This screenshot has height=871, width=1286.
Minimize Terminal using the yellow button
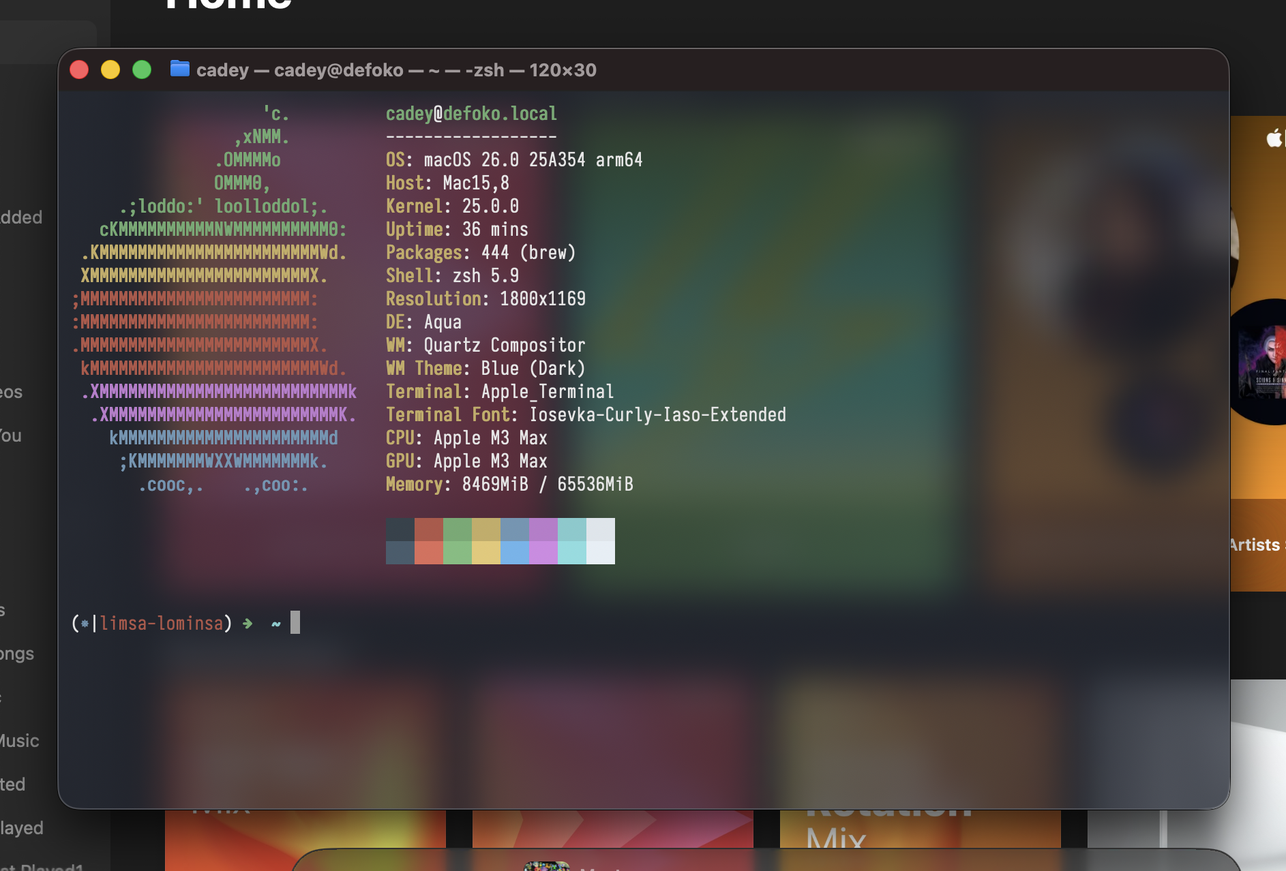[110, 70]
